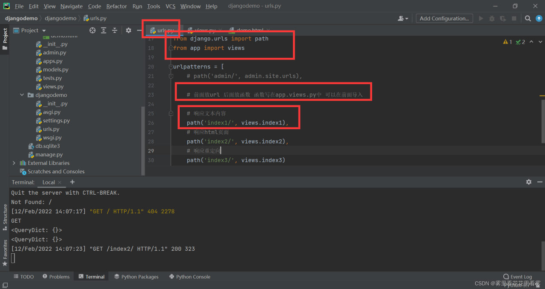Toggle the Structure tool window tab
This screenshot has height=289, width=545.
point(5,217)
